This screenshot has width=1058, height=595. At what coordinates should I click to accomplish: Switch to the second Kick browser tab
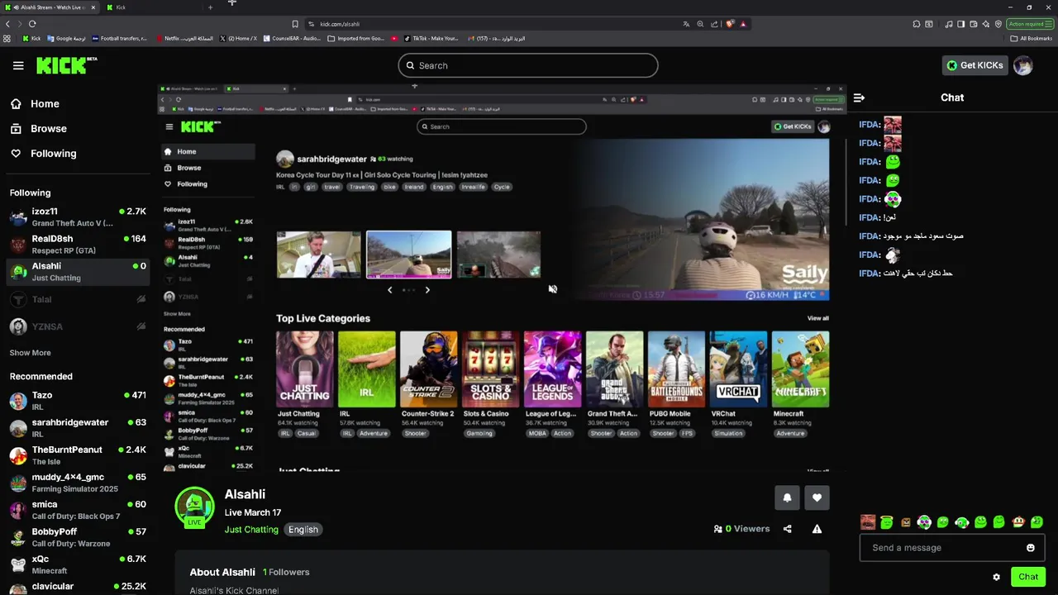click(x=153, y=7)
